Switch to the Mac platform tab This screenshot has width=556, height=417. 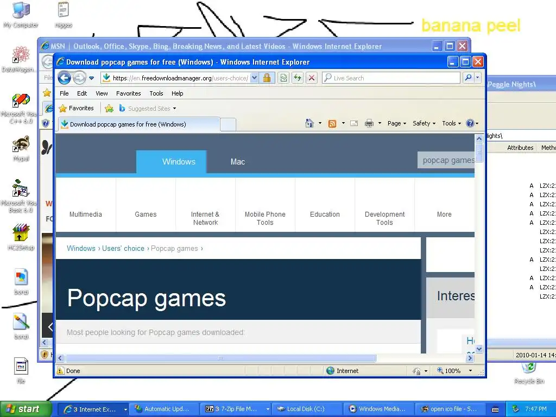238,162
